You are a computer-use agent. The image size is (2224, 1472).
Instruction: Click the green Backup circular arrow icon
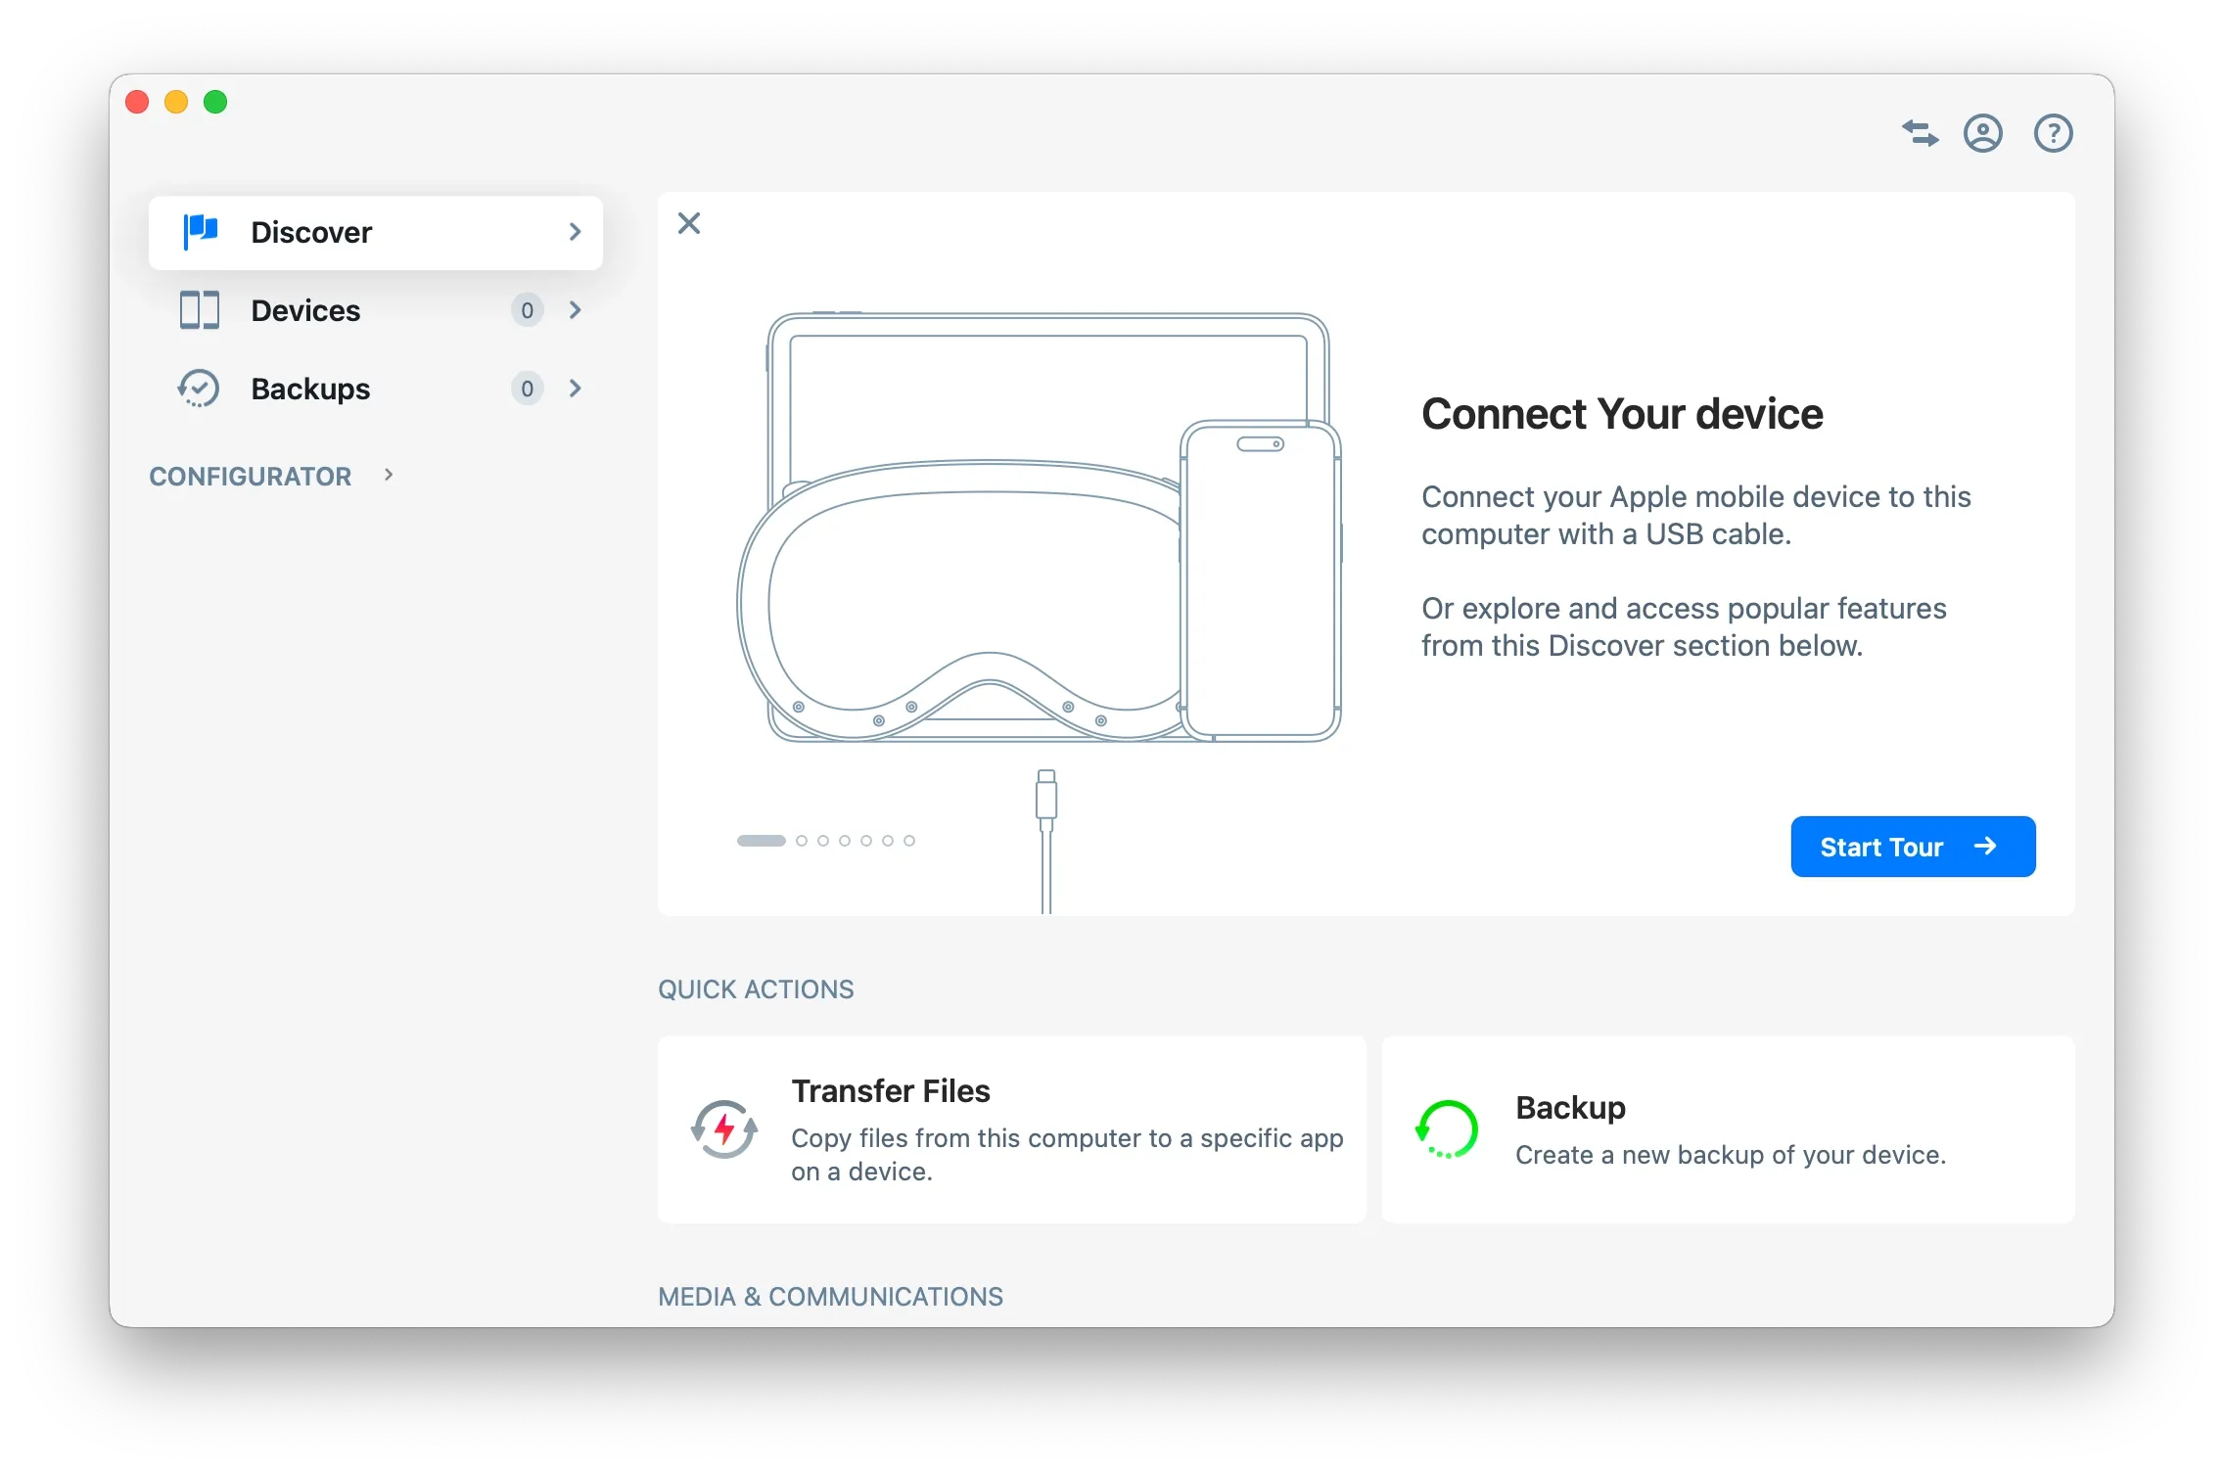coord(1446,1127)
